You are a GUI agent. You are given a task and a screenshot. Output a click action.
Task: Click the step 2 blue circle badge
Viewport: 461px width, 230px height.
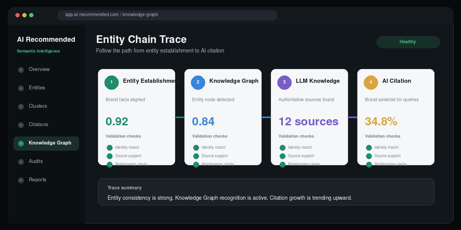tap(198, 82)
